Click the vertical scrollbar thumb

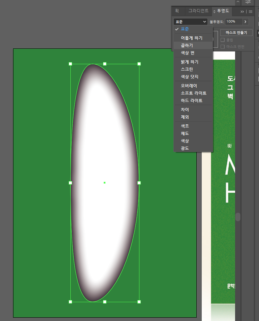click(x=238, y=217)
